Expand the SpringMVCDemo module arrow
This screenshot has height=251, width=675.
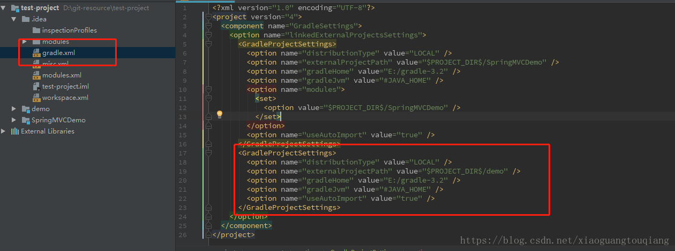pos(14,120)
